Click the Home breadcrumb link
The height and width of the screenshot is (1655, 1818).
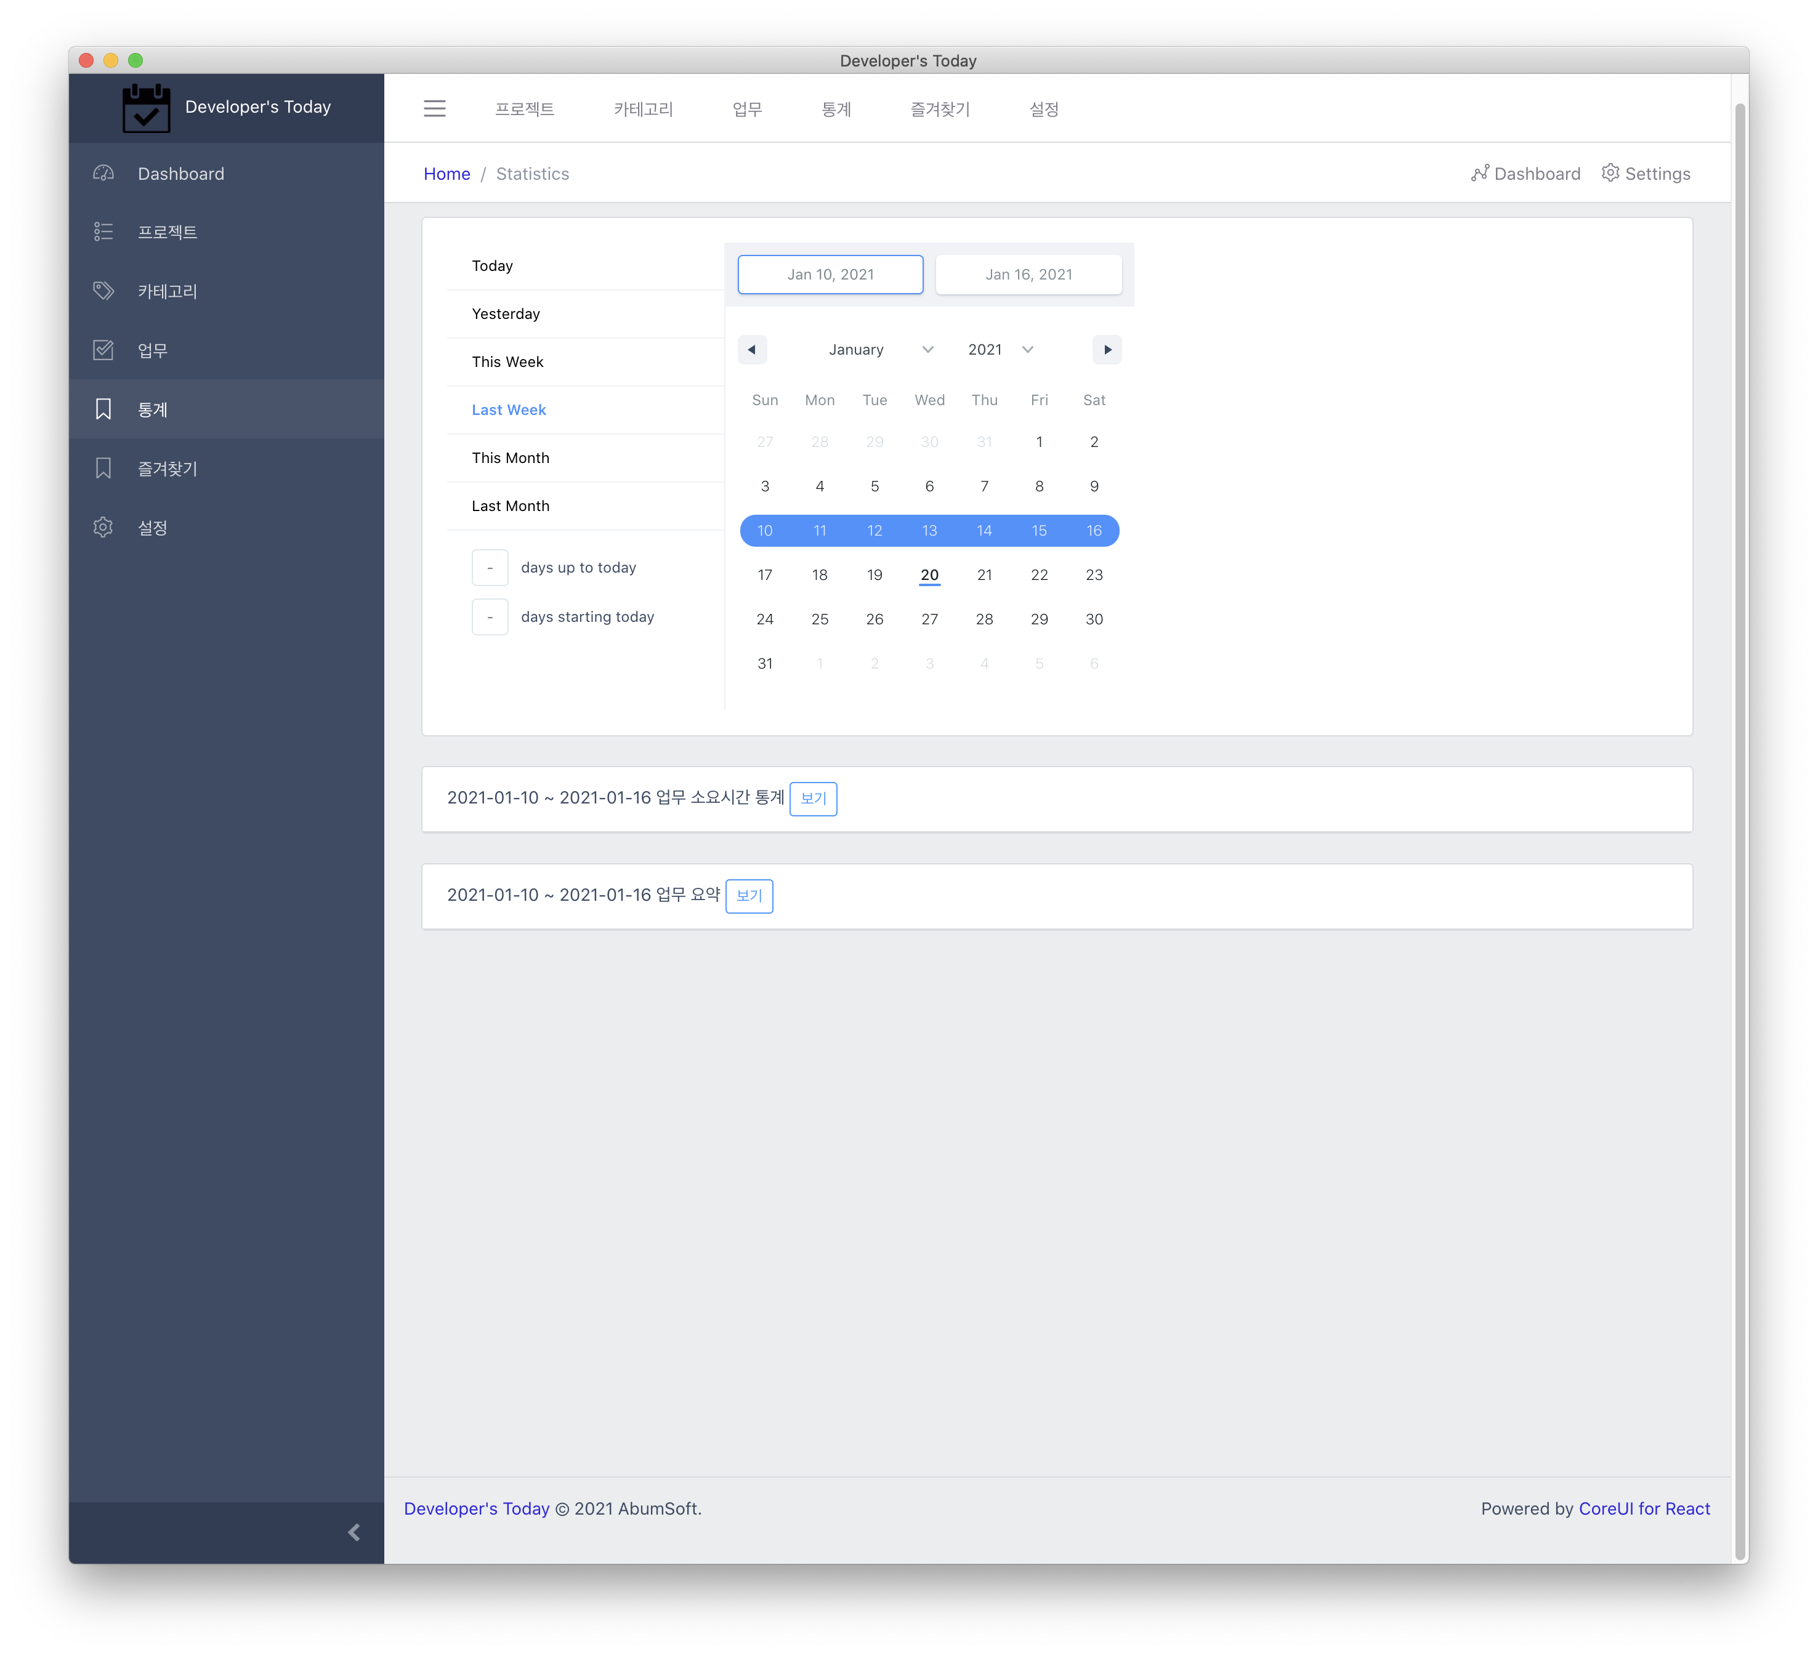[446, 174]
